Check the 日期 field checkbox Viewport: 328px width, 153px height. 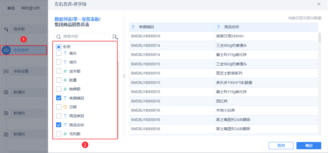click(59, 107)
